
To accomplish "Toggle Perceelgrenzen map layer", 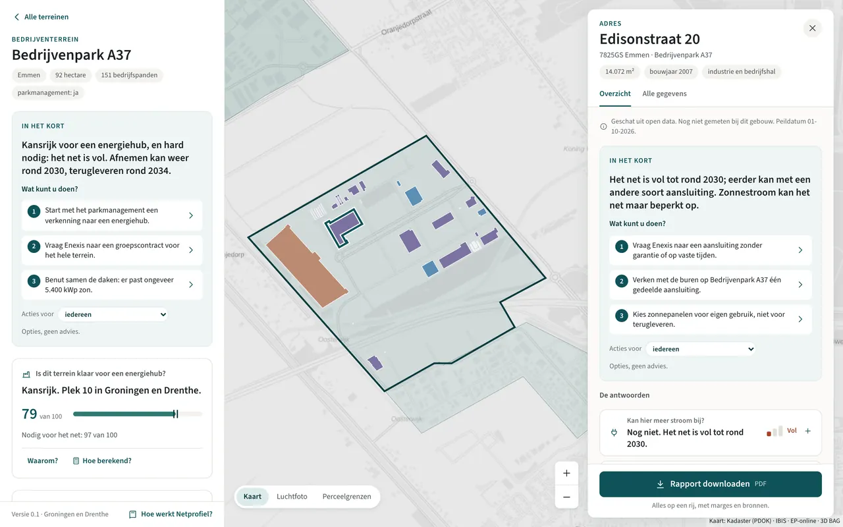I will click(346, 497).
